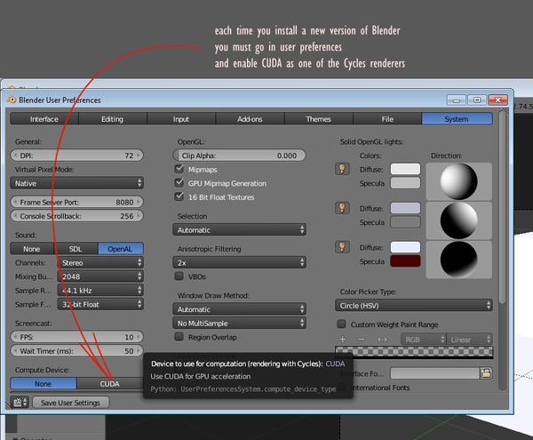Open Selection Automatic dropdown
This screenshot has width=533, height=440.
coord(239,230)
